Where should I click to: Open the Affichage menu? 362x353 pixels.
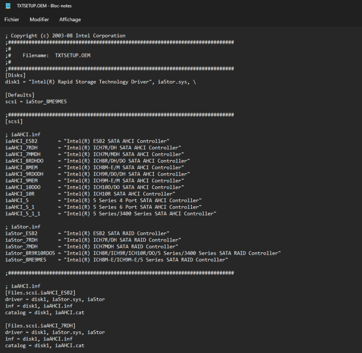pyautogui.click(x=70, y=19)
